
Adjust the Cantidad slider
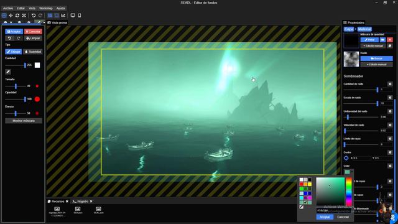16,65
